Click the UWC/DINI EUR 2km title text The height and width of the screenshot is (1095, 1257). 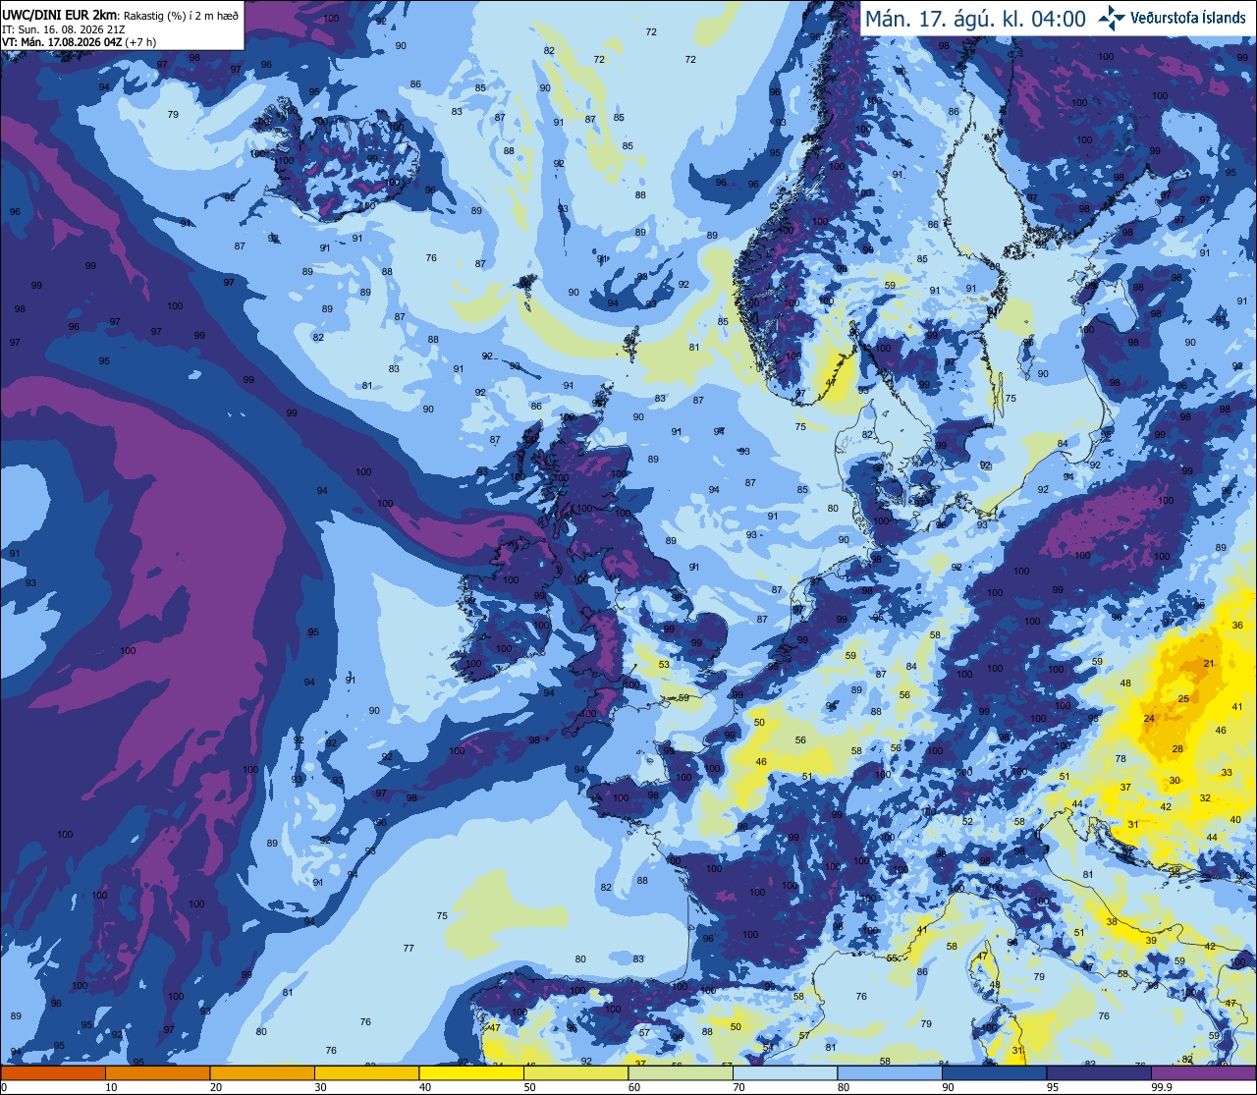[59, 15]
